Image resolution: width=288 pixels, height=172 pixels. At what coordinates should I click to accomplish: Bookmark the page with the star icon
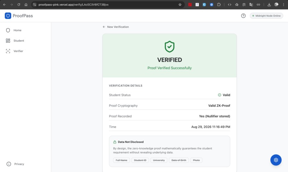click(180, 5)
